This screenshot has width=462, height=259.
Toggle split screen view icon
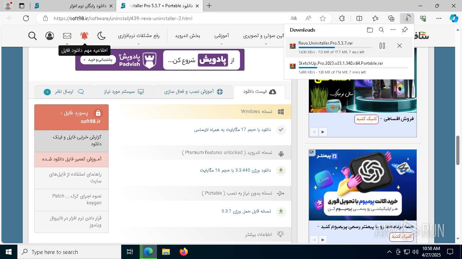pos(359,18)
